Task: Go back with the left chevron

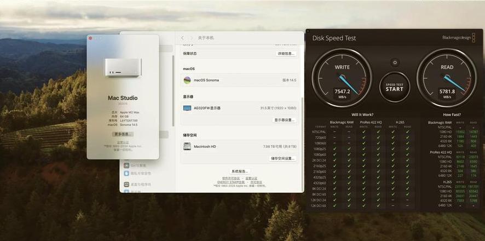Action: (182, 38)
